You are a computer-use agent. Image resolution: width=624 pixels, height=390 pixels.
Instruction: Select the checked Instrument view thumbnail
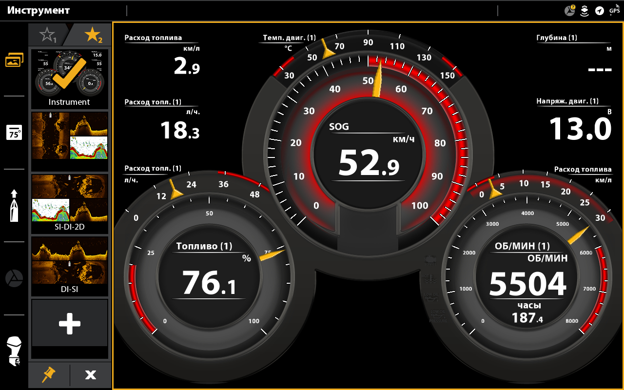click(70, 78)
